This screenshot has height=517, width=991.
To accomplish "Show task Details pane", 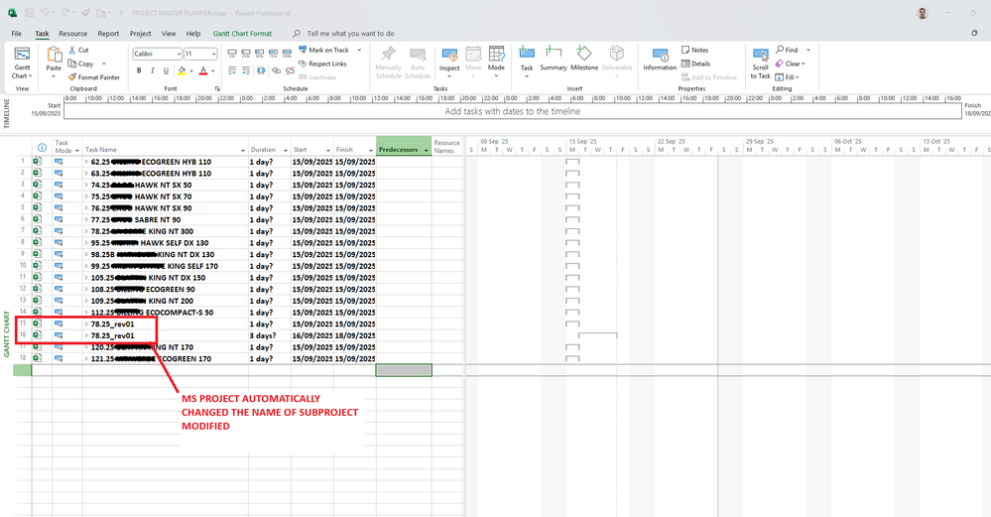I will (695, 64).
